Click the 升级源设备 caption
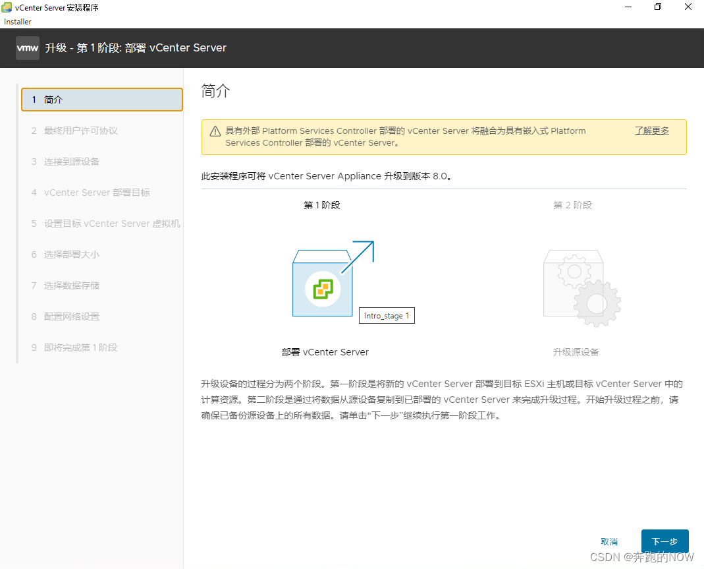 [576, 352]
